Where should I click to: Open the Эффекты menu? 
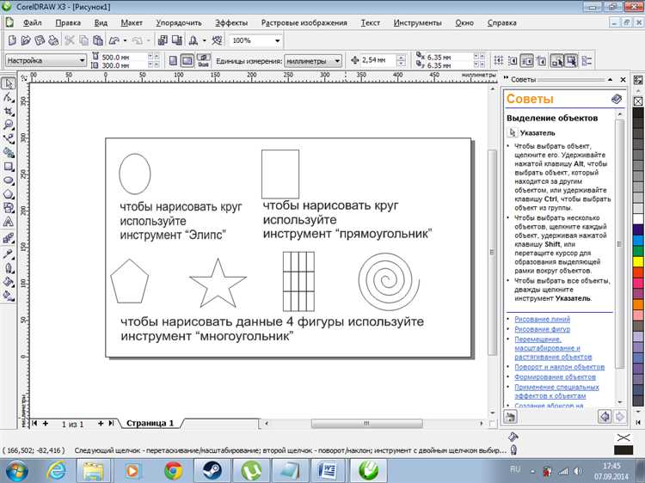[231, 22]
